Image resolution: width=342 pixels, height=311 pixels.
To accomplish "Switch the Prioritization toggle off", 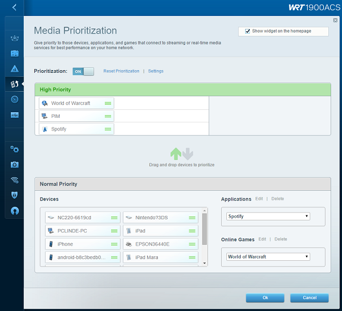I will [83, 71].
